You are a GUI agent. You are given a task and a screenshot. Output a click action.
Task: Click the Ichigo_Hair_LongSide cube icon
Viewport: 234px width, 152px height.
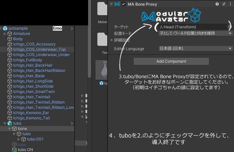click(10, 81)
